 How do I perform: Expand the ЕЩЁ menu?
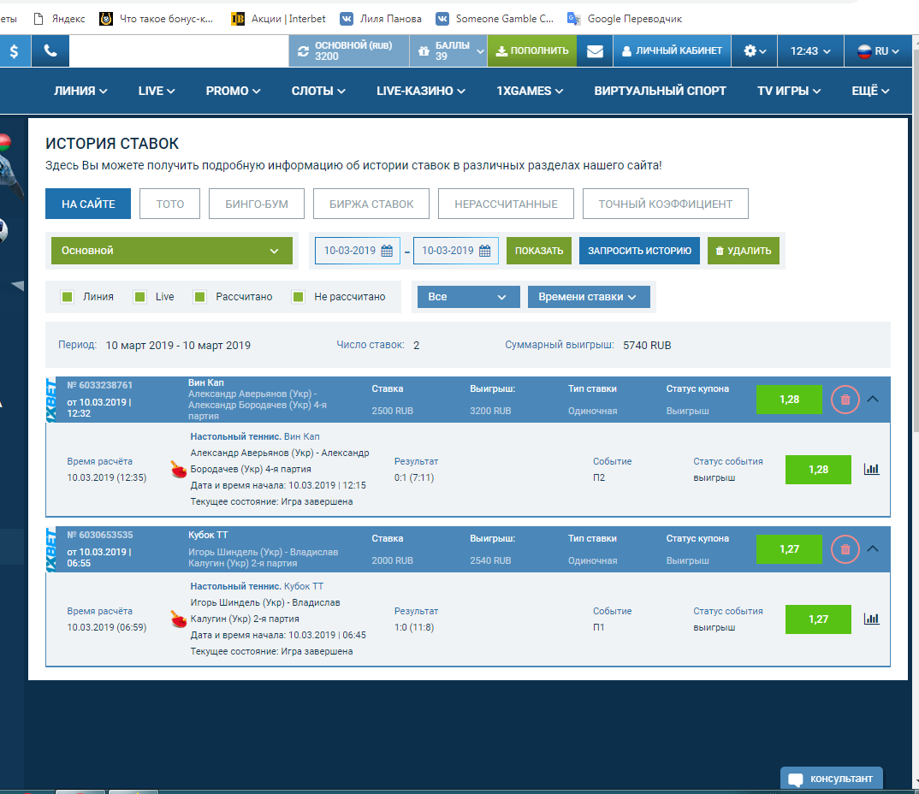870,91
